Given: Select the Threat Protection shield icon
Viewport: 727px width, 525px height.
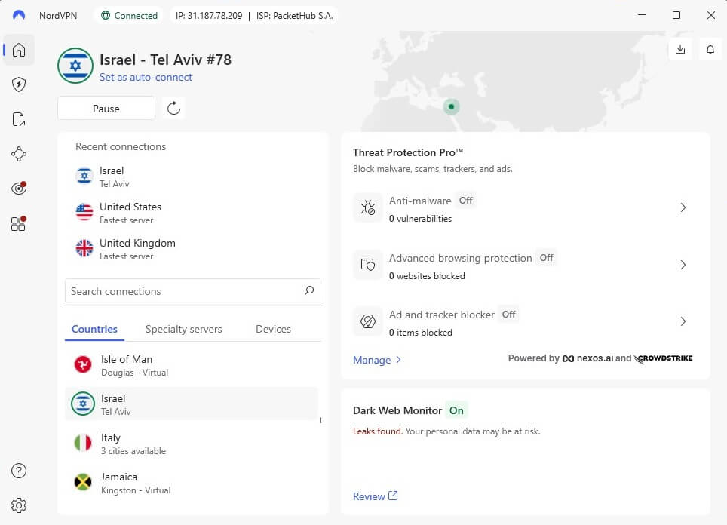Looking at the screenshot, I should (x=19, y=84).
